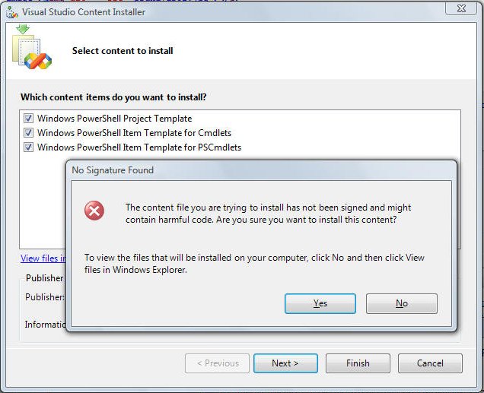The image size is (484, 393).
Task: Go to the next installer step
Action: pos(285,363)
